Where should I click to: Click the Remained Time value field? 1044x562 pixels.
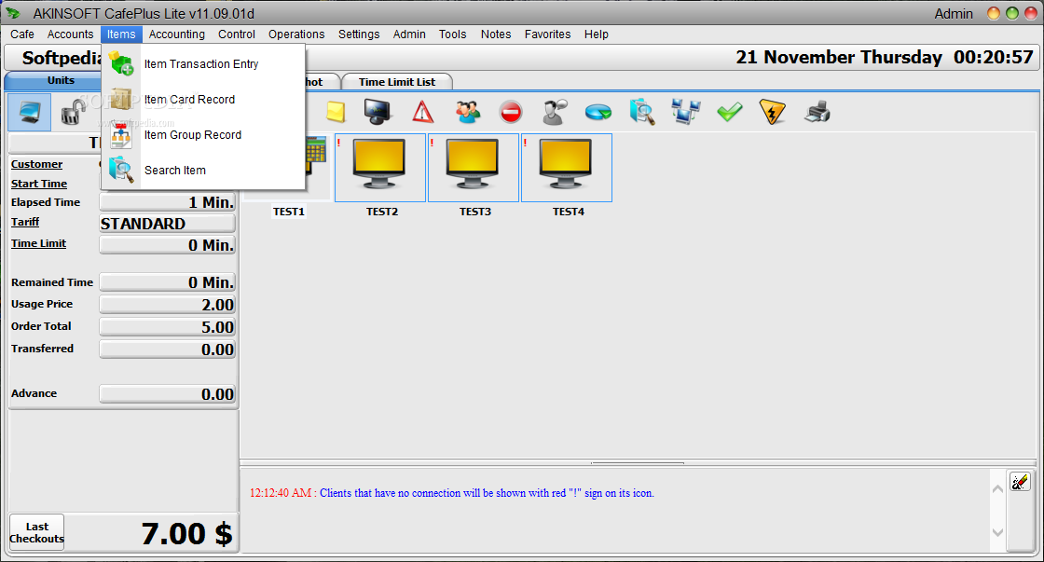(167, 282)
